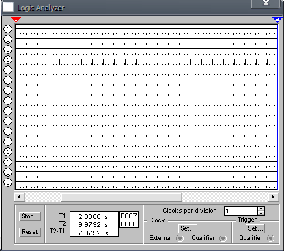The width and height of the screenshot is (284, 251).
Task: Click the window icon beside Logic Analyzer
Action: pos(8,7)
